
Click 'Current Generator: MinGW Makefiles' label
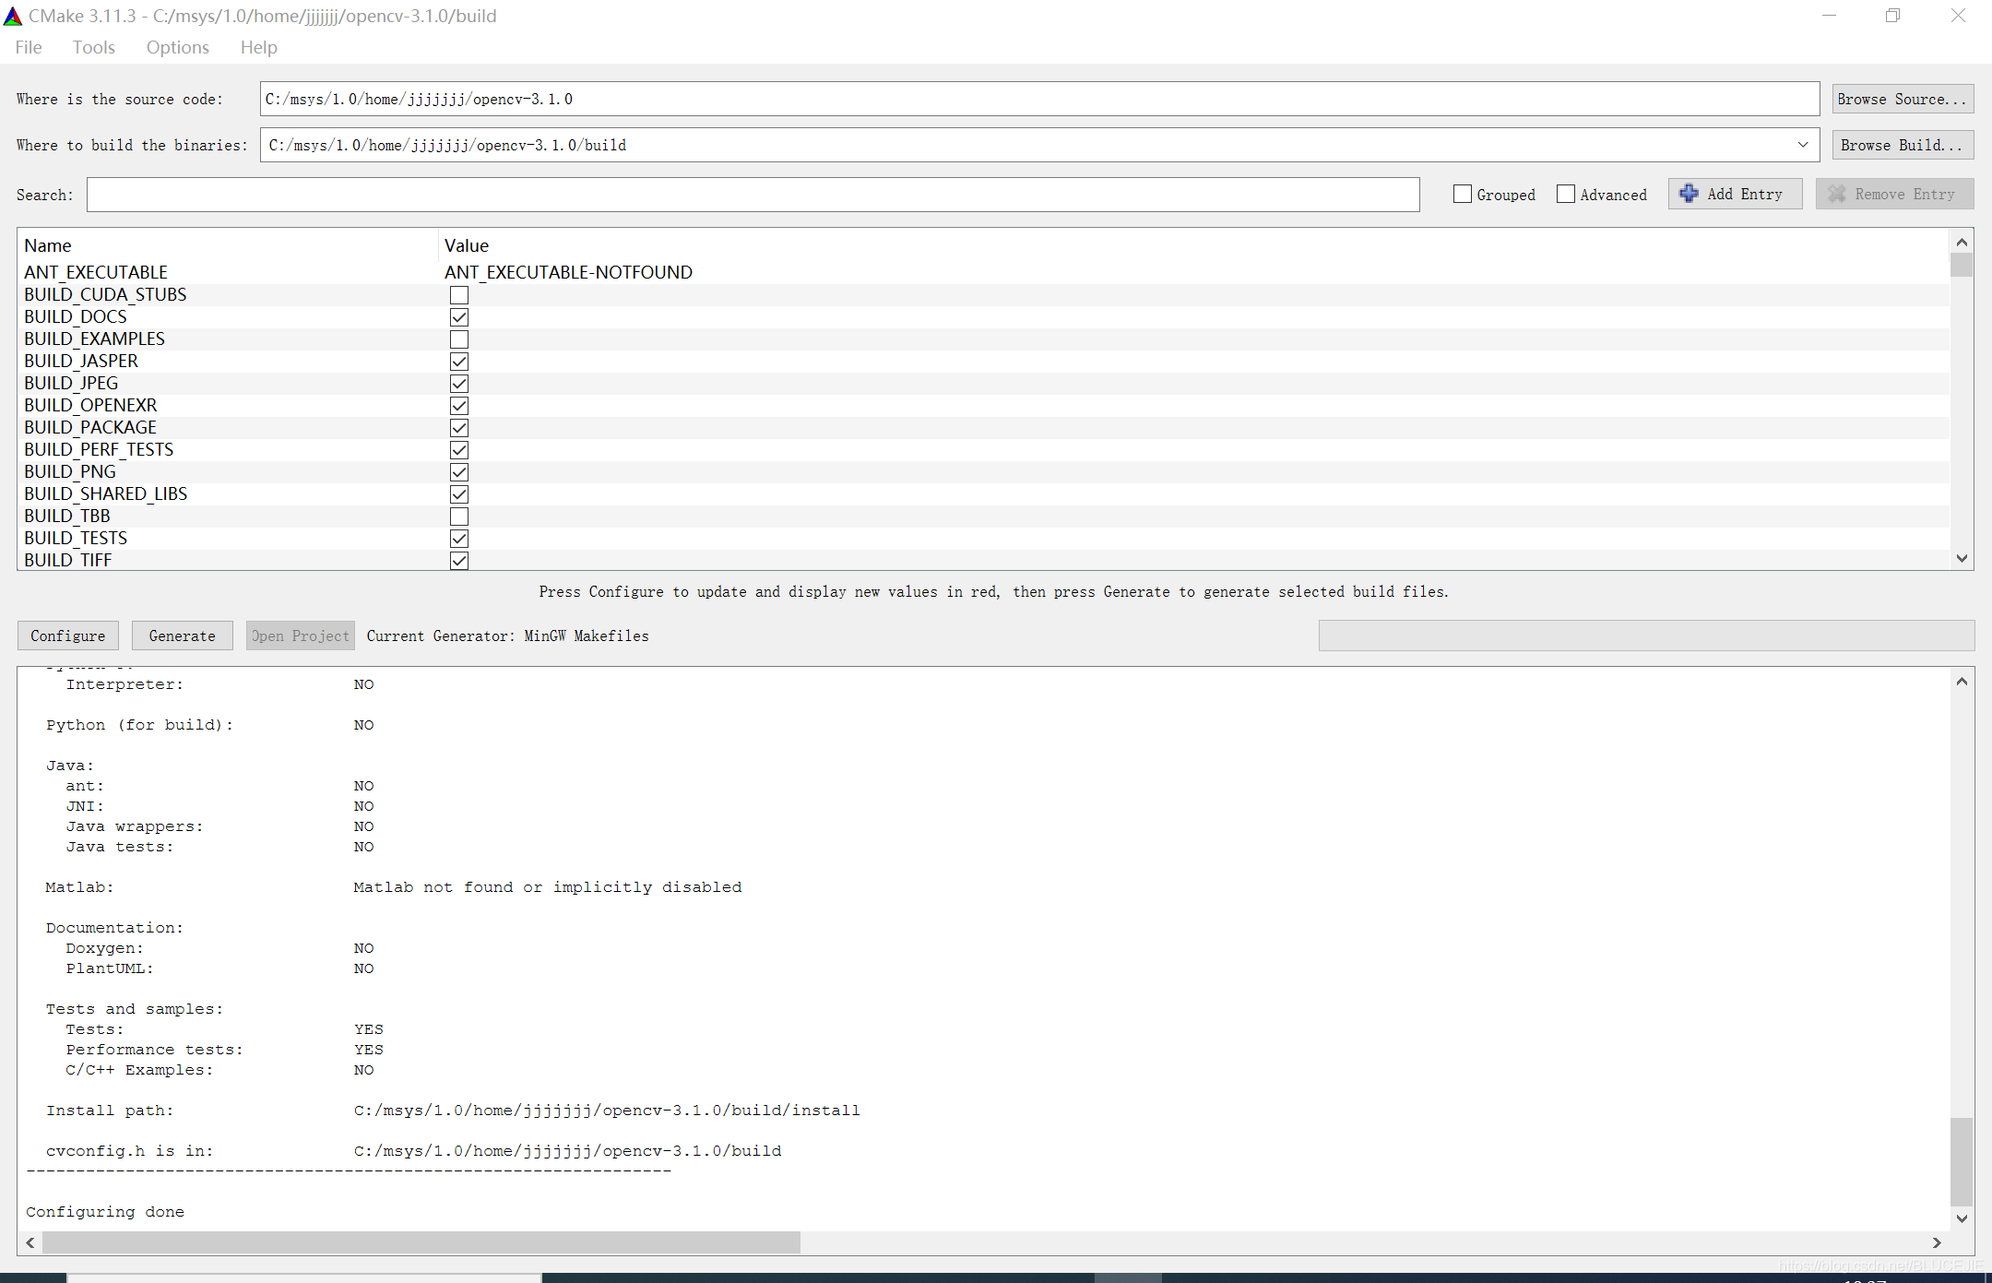507,636
